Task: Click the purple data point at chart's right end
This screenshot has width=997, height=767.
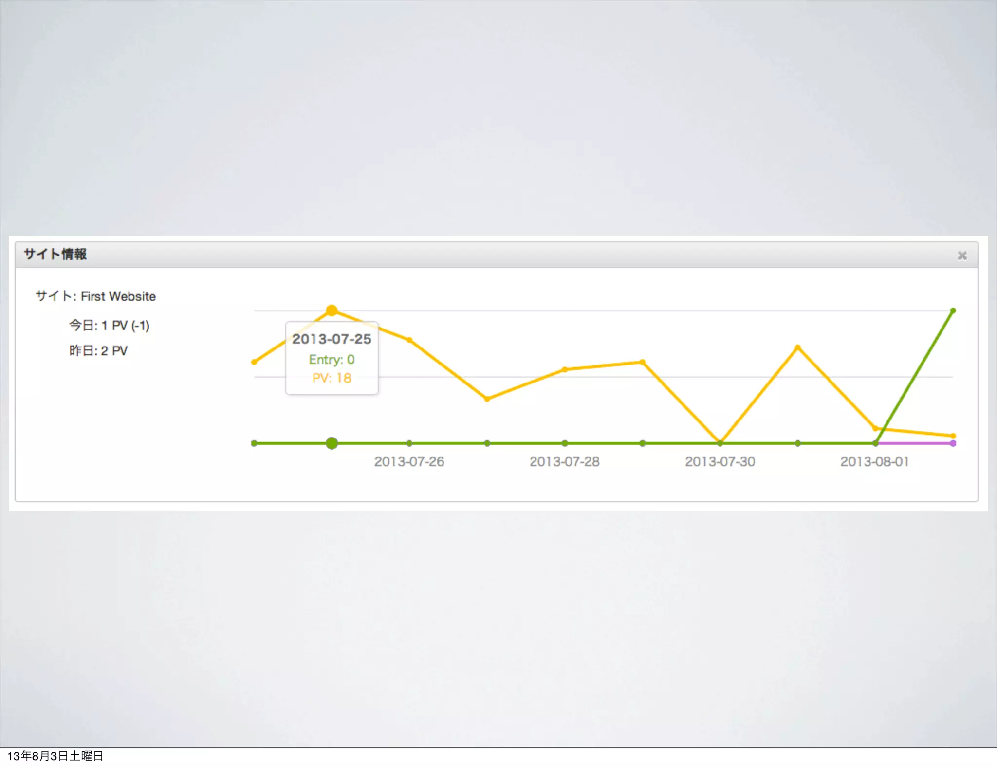Action: 953,443
